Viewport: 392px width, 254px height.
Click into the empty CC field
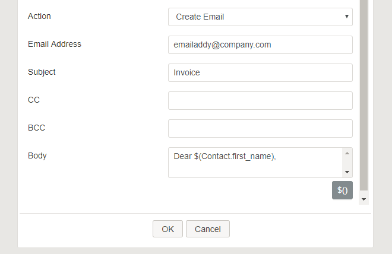[x=260, y=101]
